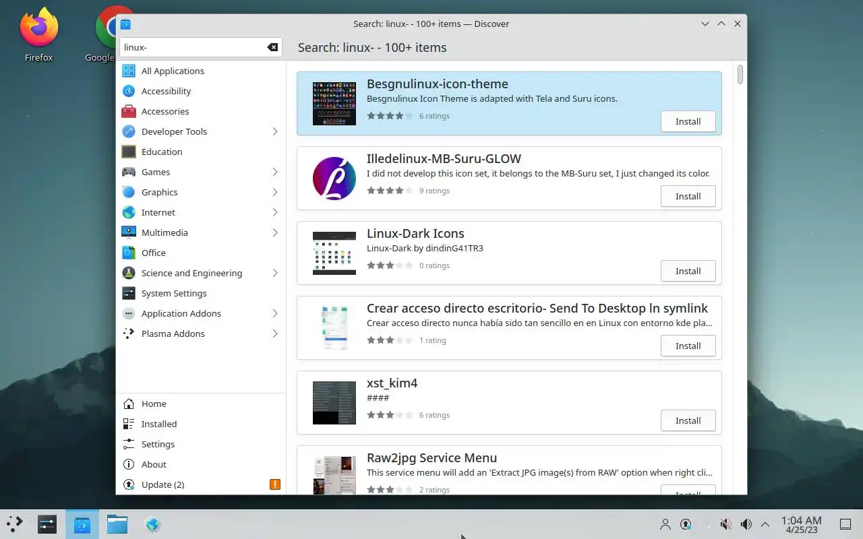Install Crear acceso directo escritorio item
This screenshot has height=539, width=863.
click(688, 346)
